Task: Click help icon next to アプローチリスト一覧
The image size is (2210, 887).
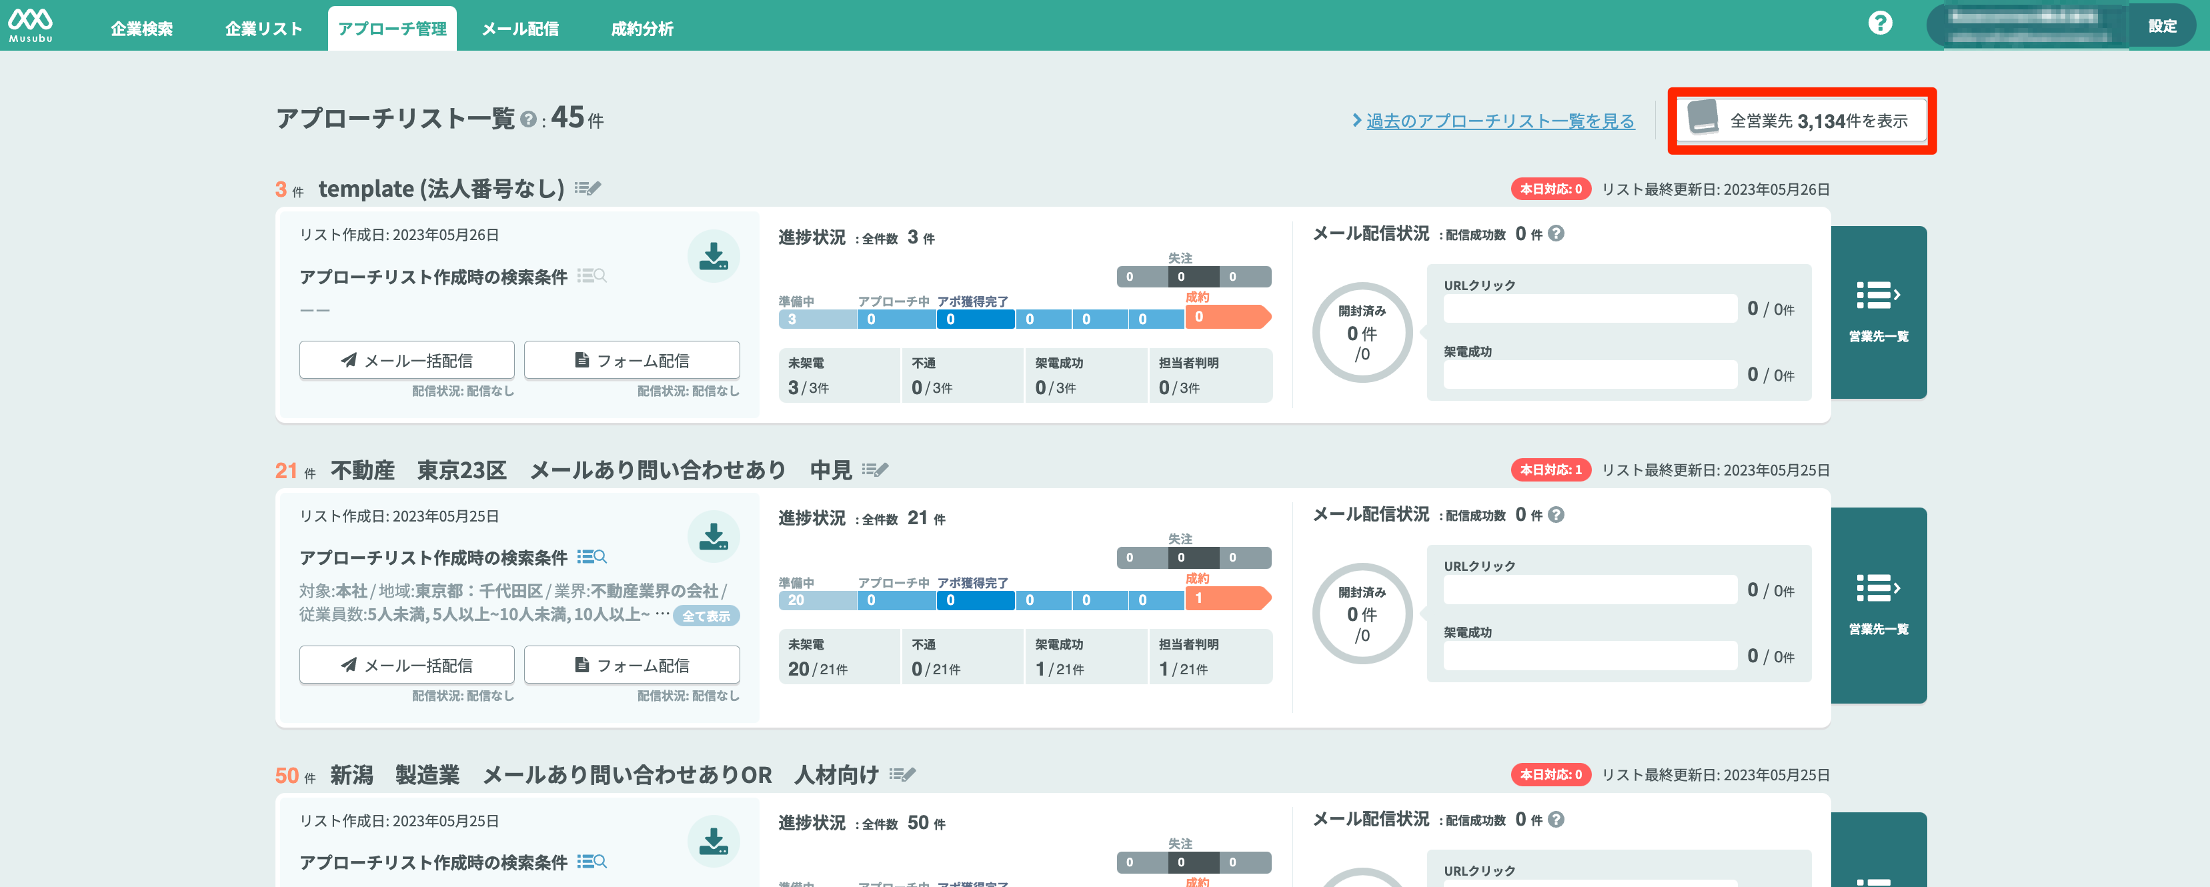Action: coord(528,120)
